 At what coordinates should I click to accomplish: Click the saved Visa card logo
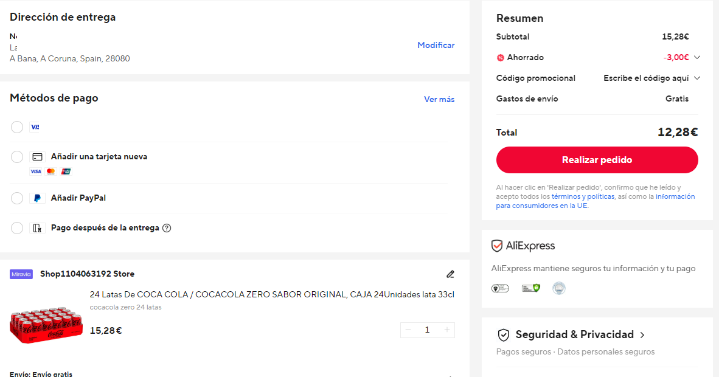35,127
